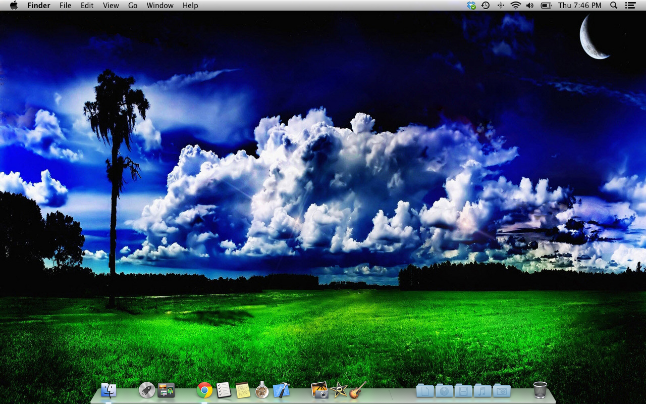Open the File menu
This screenshot has height=404, width=646.
65,6
